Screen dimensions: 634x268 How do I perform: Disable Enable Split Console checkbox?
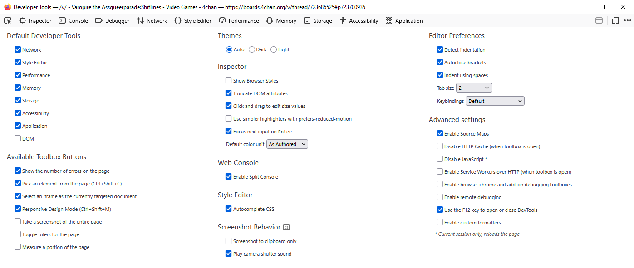tap(229, 177)
